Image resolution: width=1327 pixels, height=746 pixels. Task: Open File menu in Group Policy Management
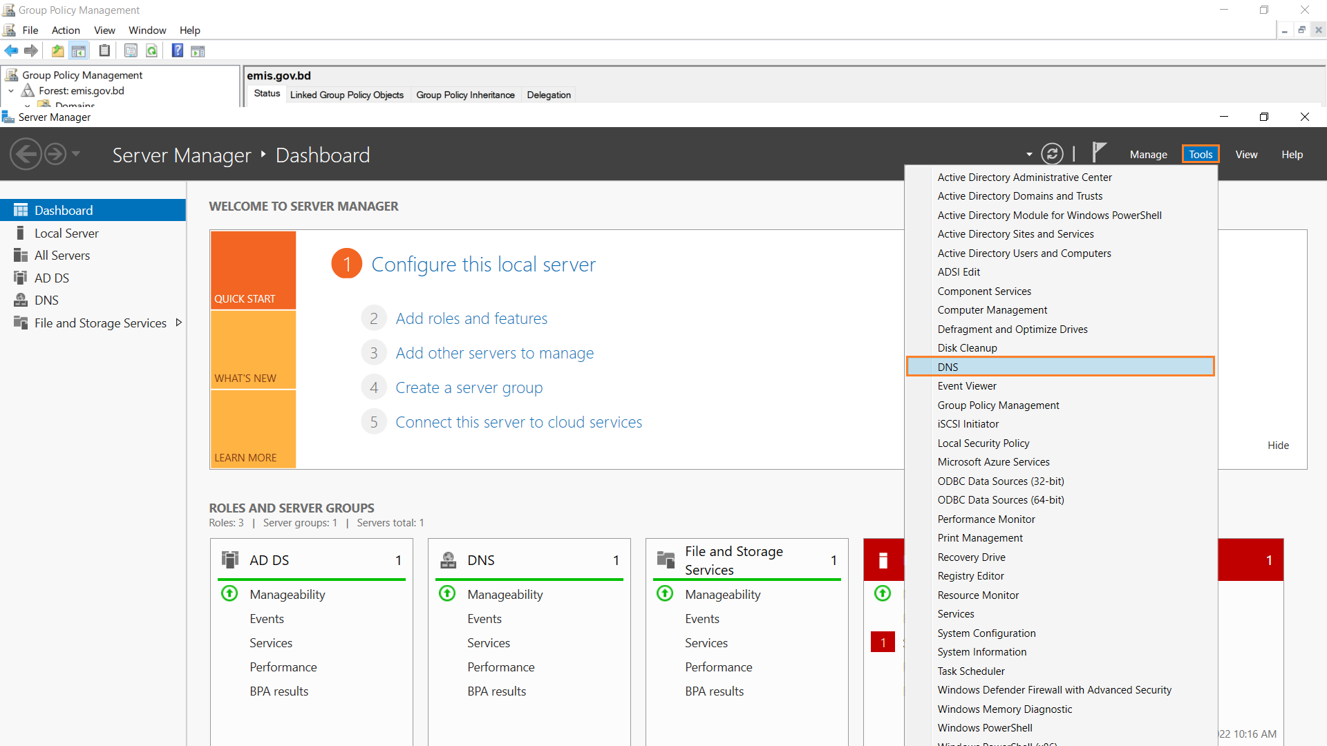(x=30, y=30)
